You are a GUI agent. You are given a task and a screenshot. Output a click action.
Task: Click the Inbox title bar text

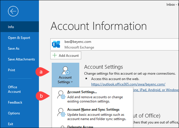[172, 4]
